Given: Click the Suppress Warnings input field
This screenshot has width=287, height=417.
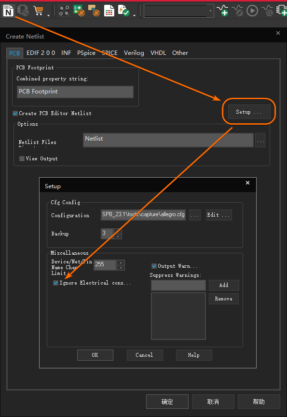Looking at the screenshot, I should click(x=178, y=285).
